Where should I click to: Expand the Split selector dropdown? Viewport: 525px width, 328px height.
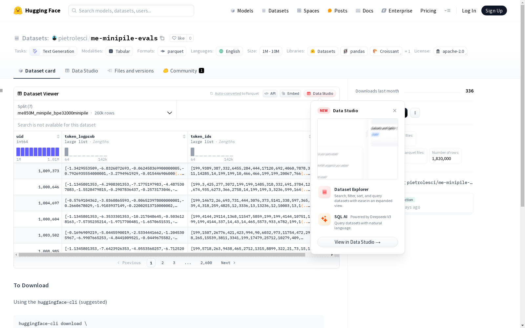coord(95,110)
